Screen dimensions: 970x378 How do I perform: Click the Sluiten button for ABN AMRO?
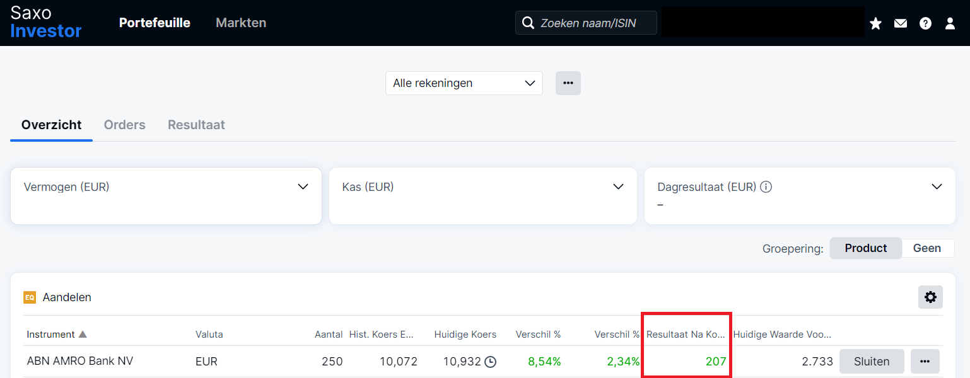[872, 362]
